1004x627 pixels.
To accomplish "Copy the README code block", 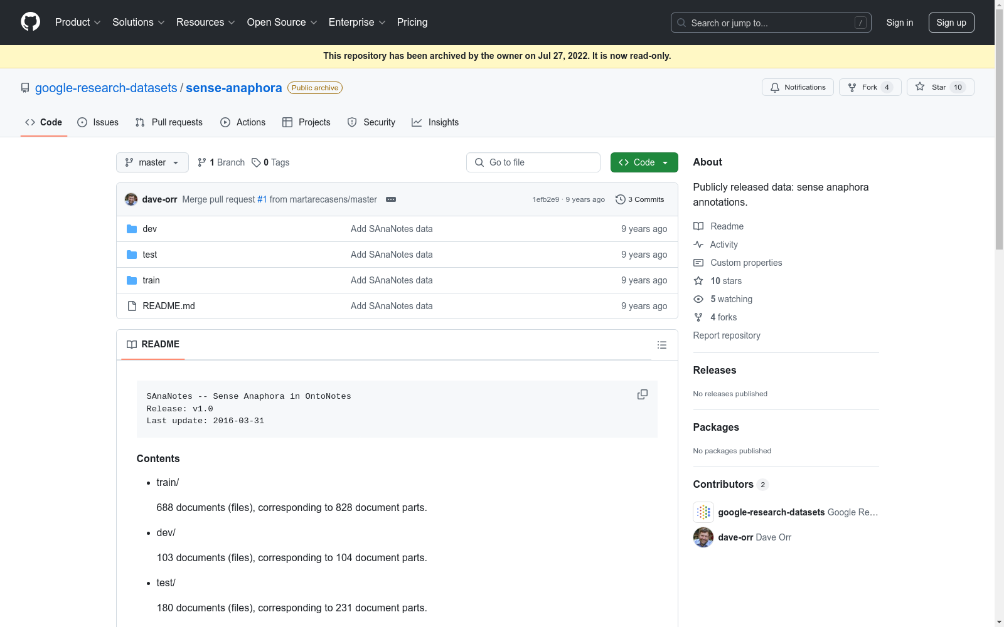I will point(643,394).
